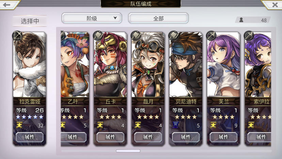Viewport: 282px width, 159px height.
Task: Click the arrow weapon icon on 芙兰's card
Action: 211,35
